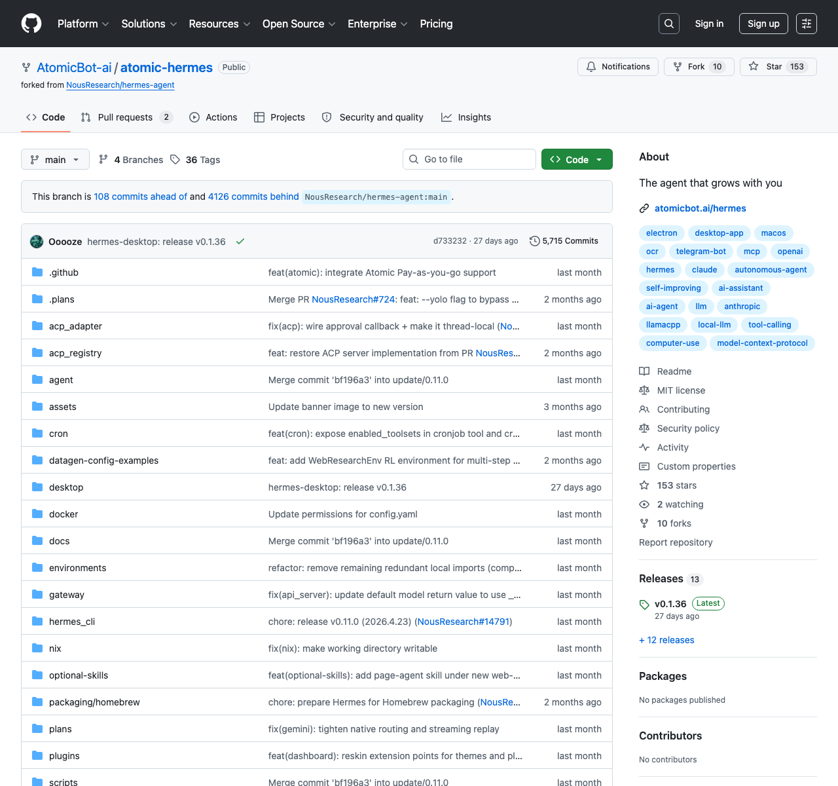Switch to the Insights tab
This screenshot has height=786, width=838.
(466, 117)
